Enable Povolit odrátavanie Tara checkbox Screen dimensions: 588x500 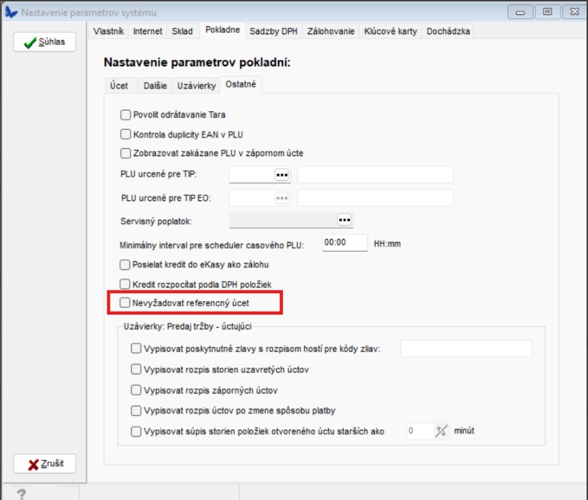click(126, 114)
